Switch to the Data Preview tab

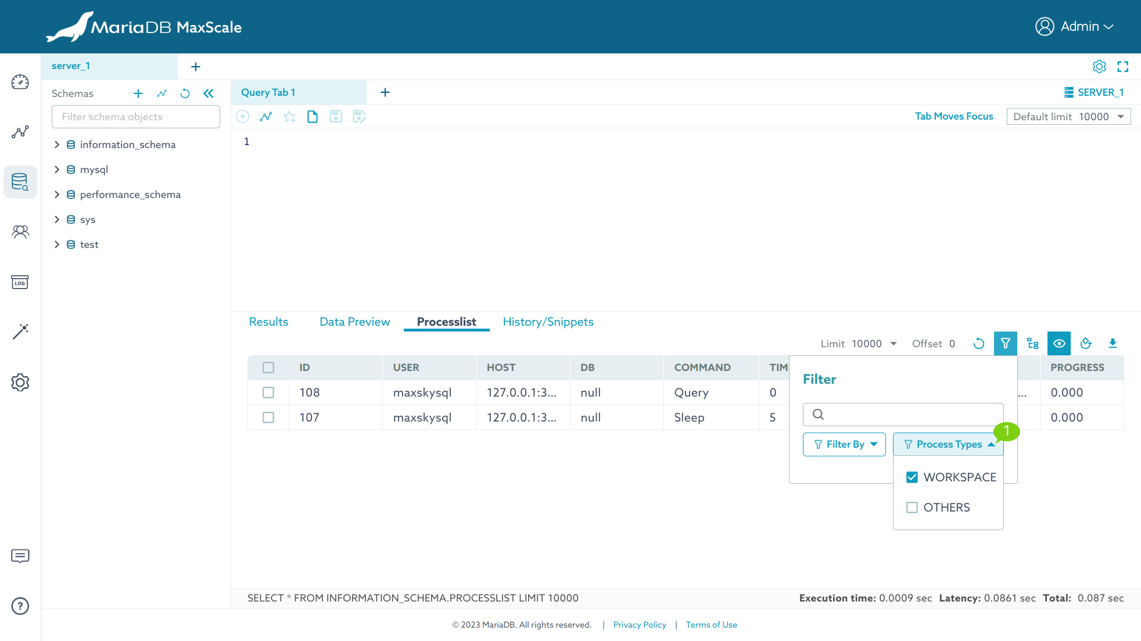point(354,322)
